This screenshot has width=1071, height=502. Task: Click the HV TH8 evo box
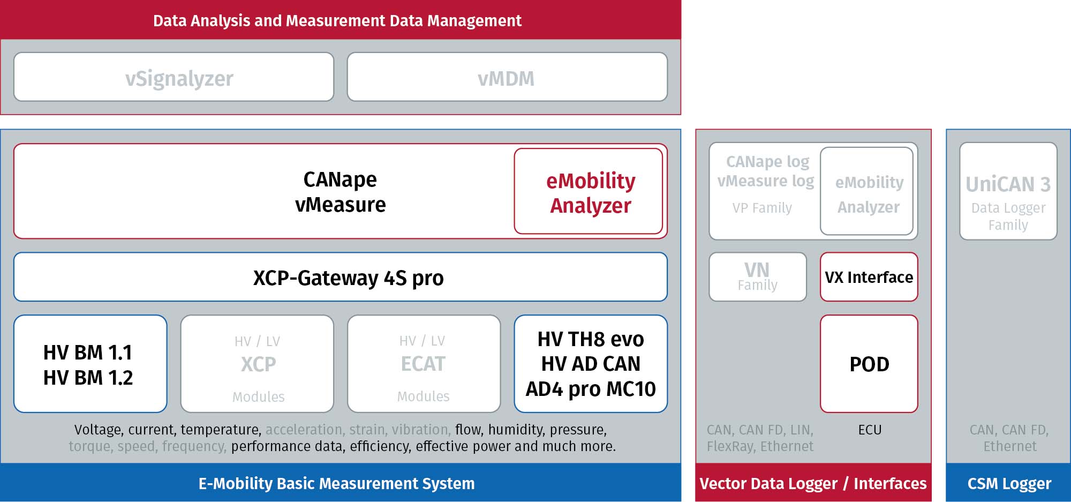(x=591, y=364)
